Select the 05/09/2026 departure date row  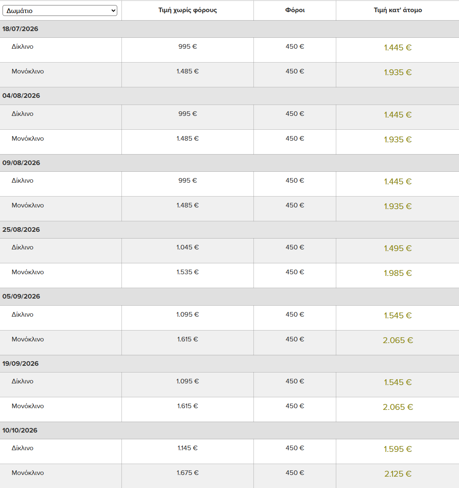pyautogui.click(x=229, y=296)
